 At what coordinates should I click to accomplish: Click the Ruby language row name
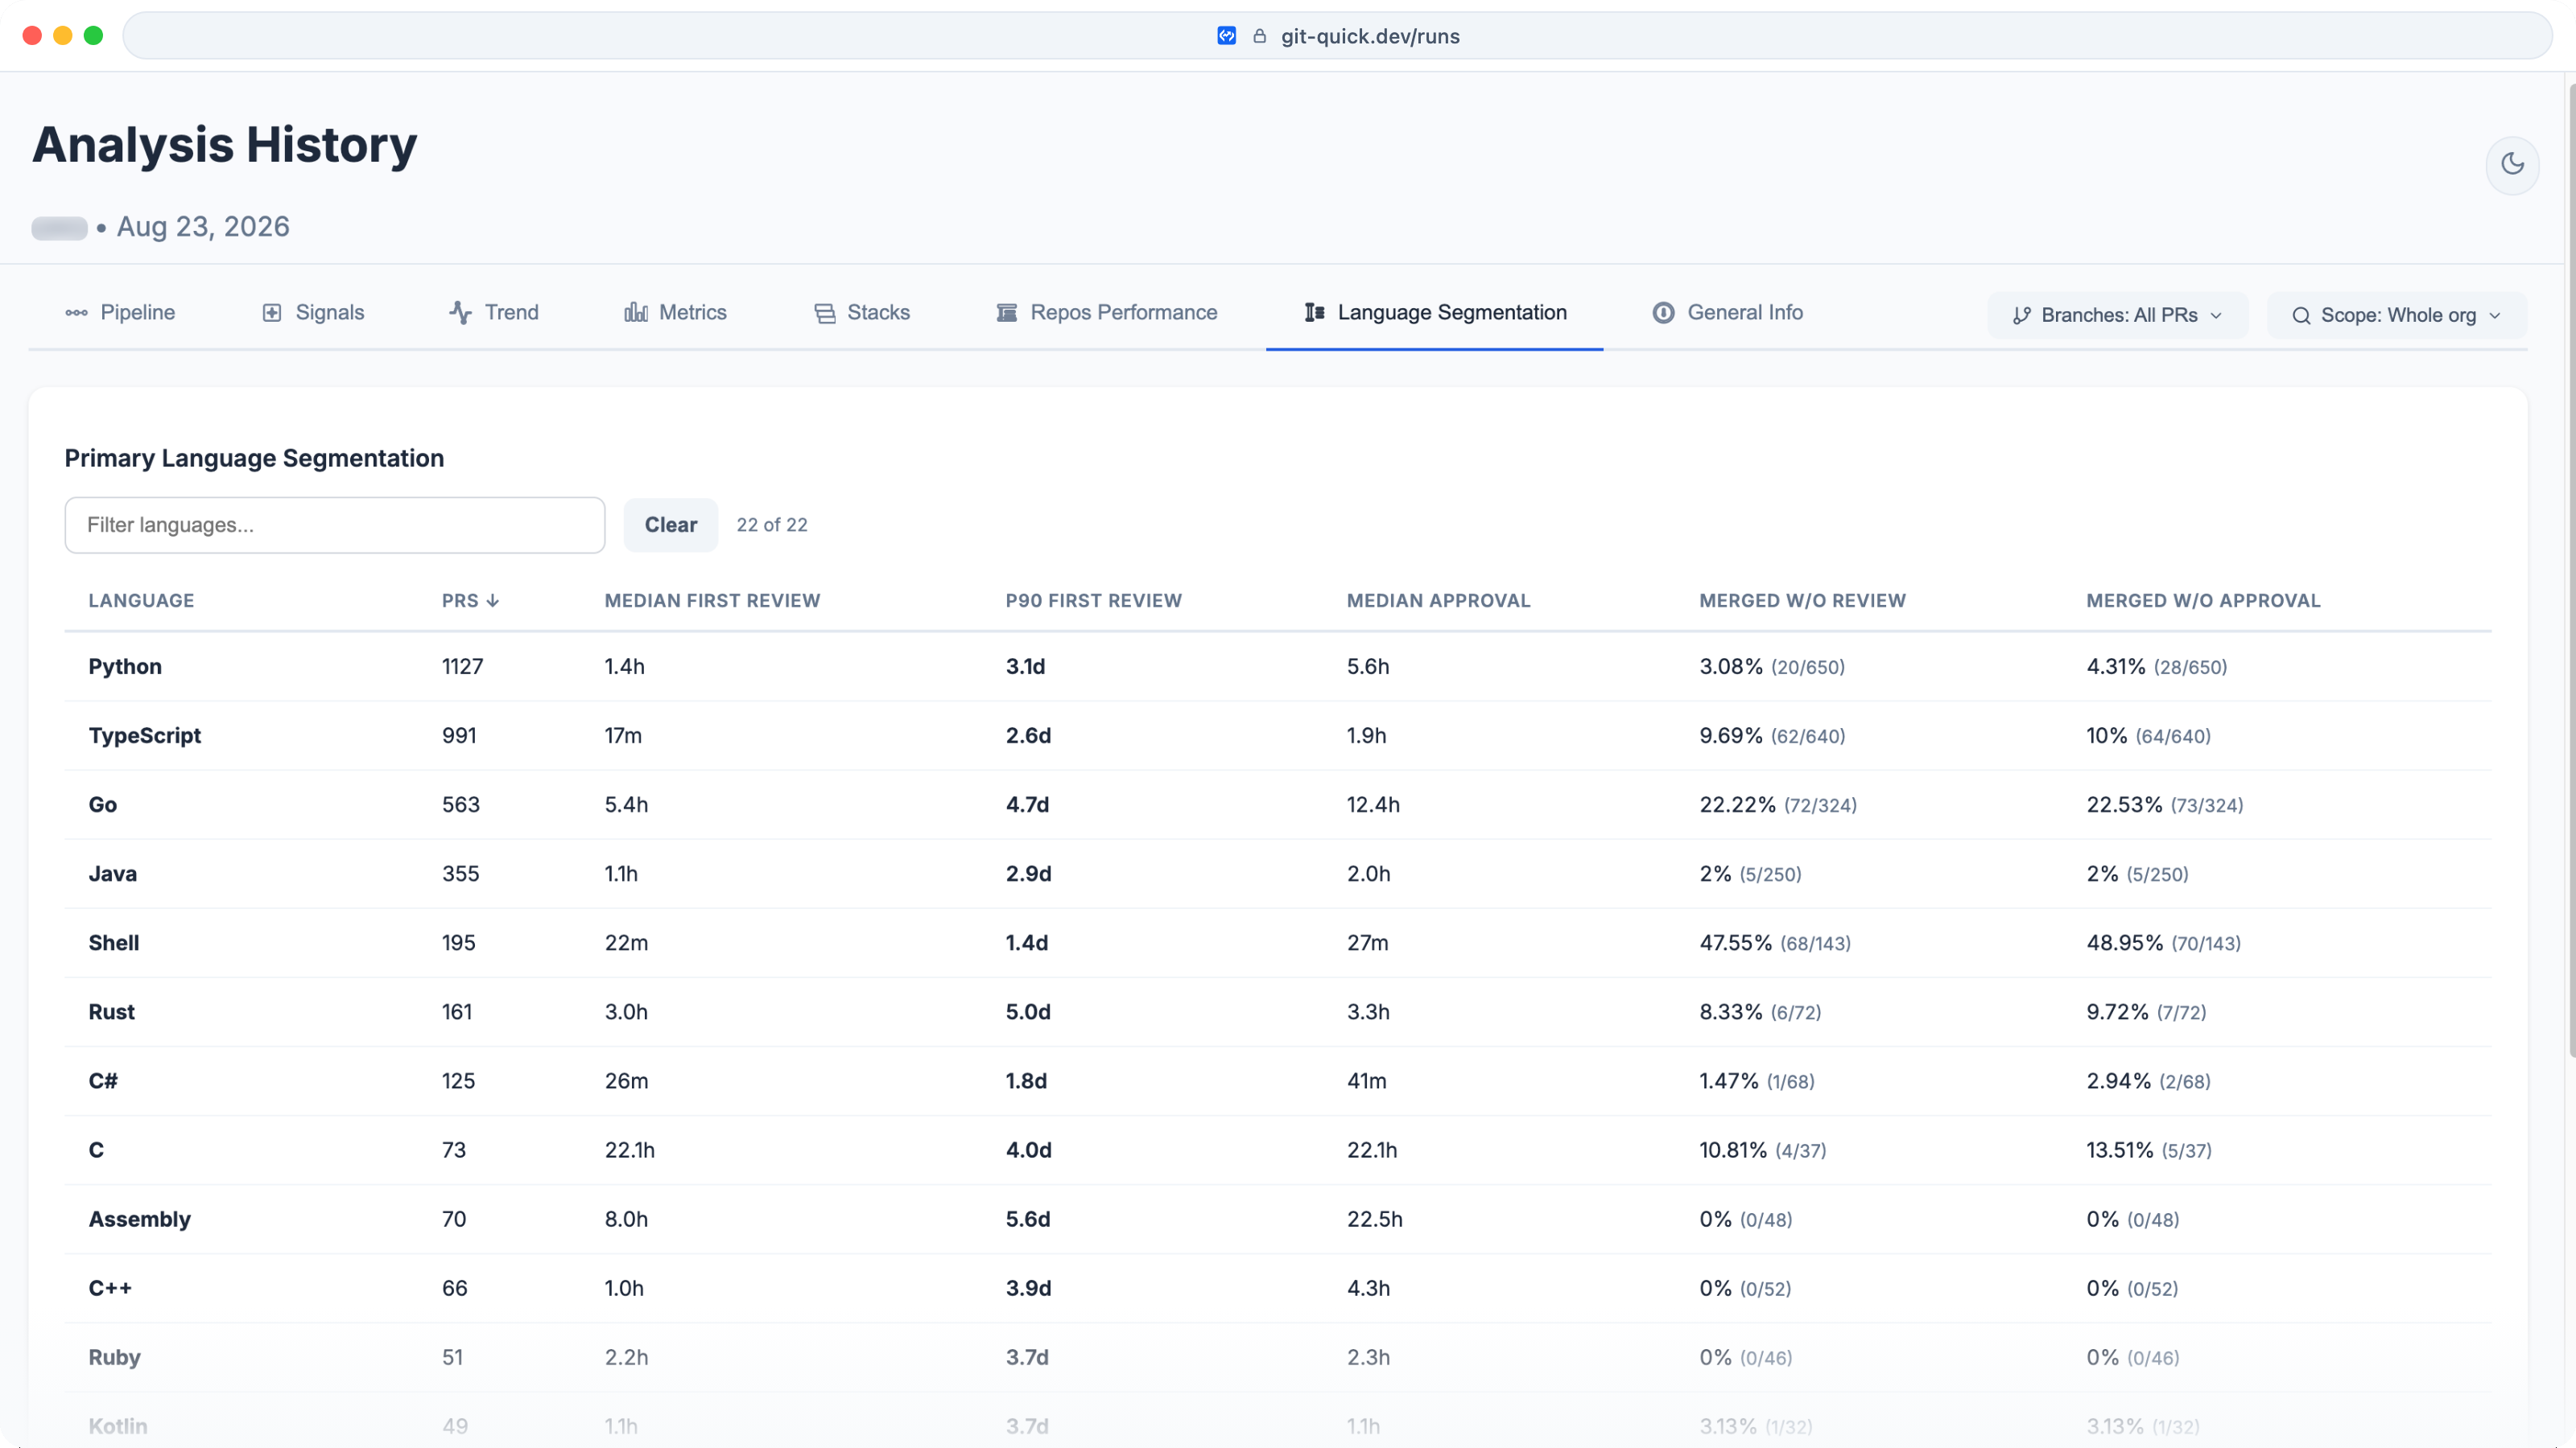pos(114,1357)
